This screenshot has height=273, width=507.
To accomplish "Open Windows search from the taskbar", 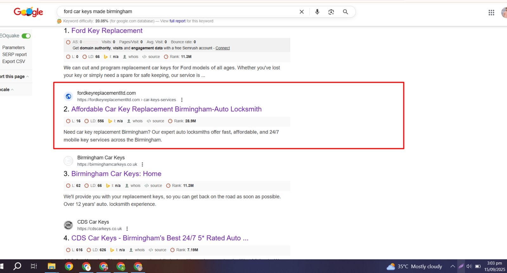I will tap(17, 266).
